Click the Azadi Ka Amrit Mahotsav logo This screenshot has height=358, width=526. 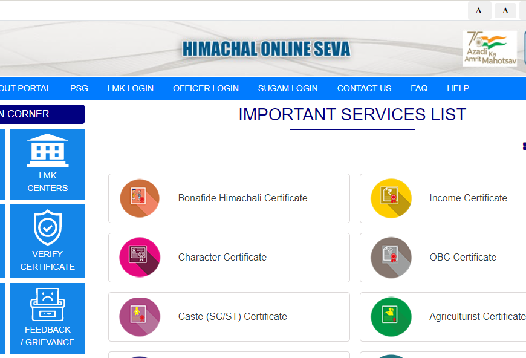coord(490,48)
